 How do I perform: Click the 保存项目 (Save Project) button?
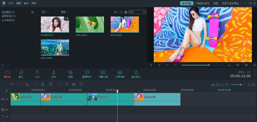pos(187,3)
